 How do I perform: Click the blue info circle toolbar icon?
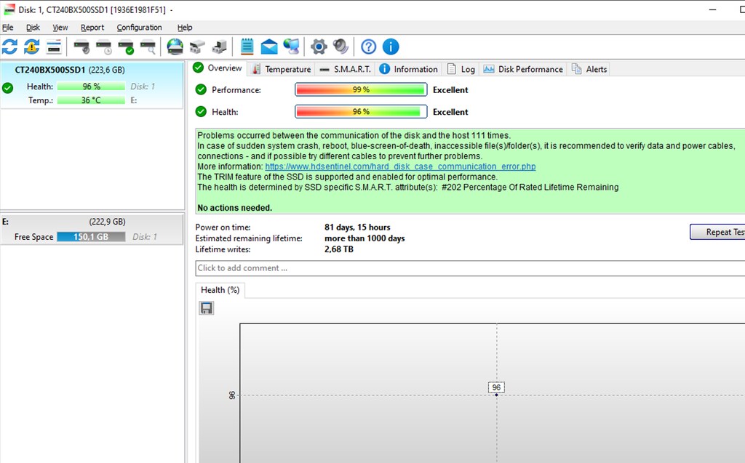pos(391,47)
